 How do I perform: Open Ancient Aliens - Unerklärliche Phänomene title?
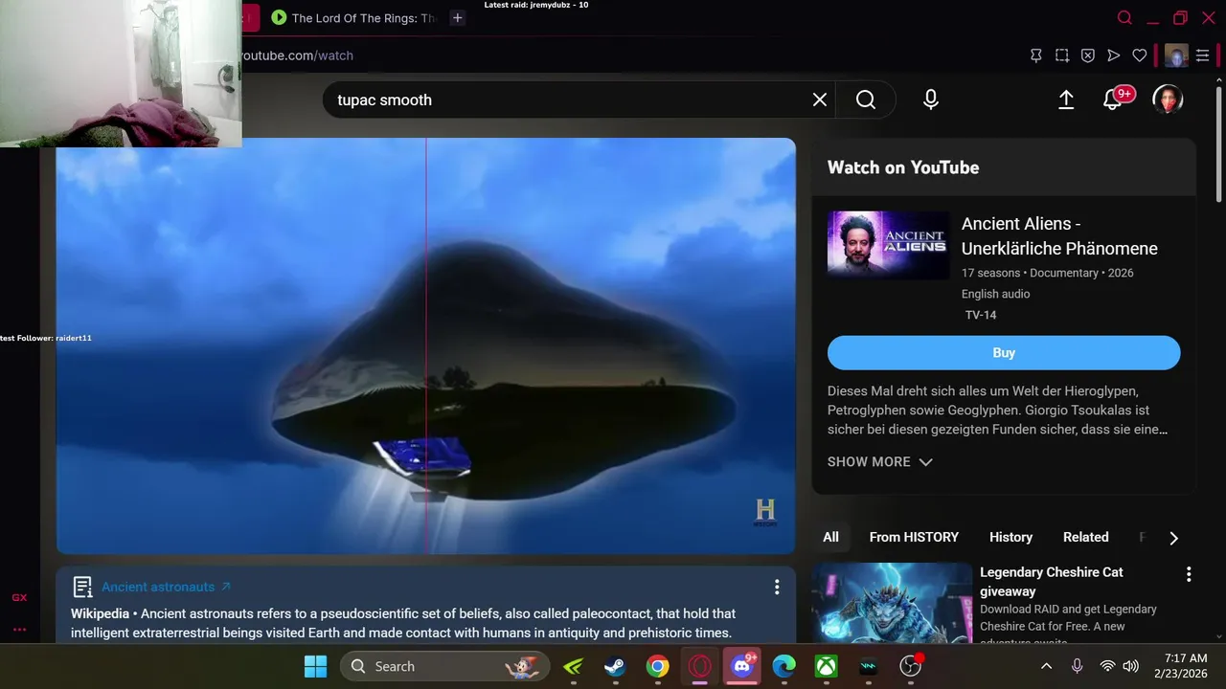[1059, 235]
